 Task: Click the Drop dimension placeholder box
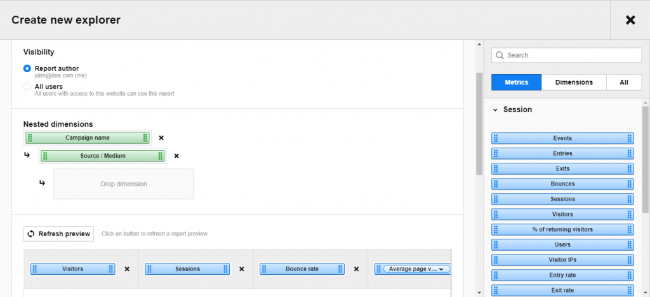[x=123, y=184]
